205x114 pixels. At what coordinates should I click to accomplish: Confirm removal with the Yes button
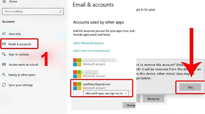(x=190, y=87)
